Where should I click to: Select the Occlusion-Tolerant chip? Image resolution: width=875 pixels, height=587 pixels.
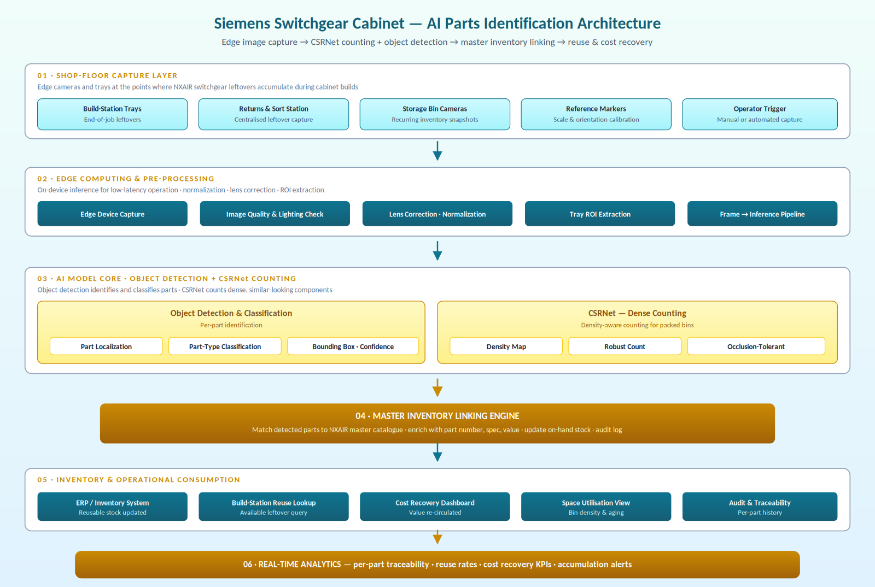point(756,347)
